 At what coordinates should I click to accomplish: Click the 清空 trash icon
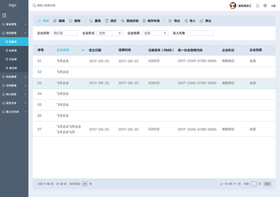(x=107, y=21)
